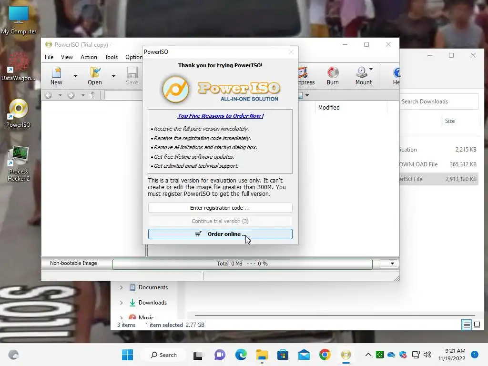Screen dimensions: 488x366
Task: Open PowerISO desktop shortcut
Action: 19,113
